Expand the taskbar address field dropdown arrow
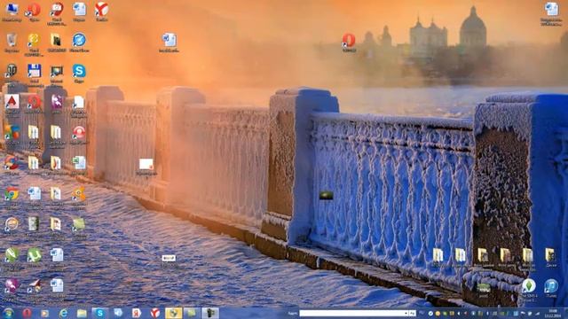568x319 pixels. point(406,313)
